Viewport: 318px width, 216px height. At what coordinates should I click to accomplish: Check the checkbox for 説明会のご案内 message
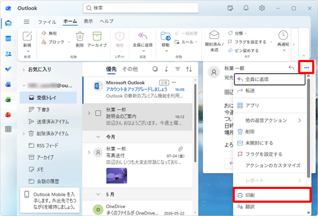(98, 113)
